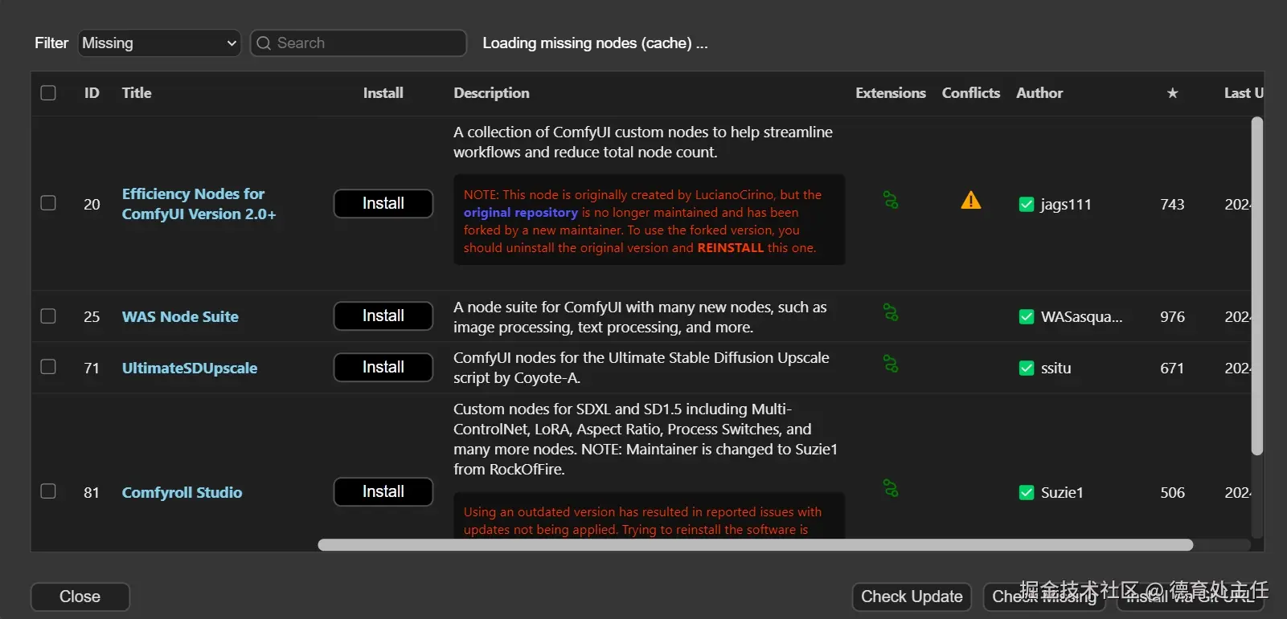
Task: Open the WAS Node Suite link
Action: [x=180, y=317]
